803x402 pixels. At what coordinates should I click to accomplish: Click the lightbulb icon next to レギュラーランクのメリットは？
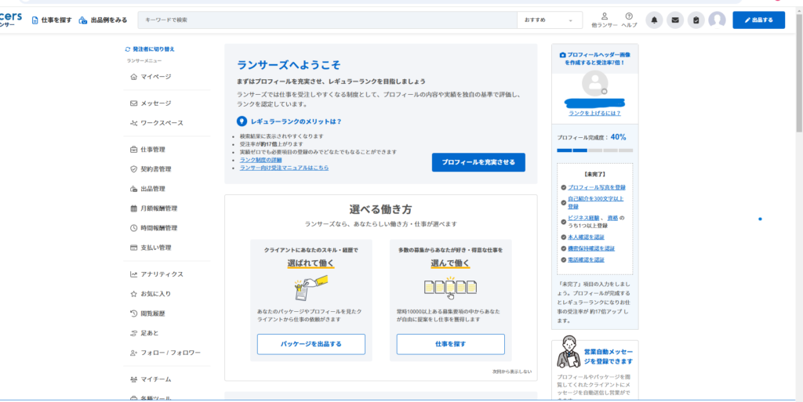[242, 121]
